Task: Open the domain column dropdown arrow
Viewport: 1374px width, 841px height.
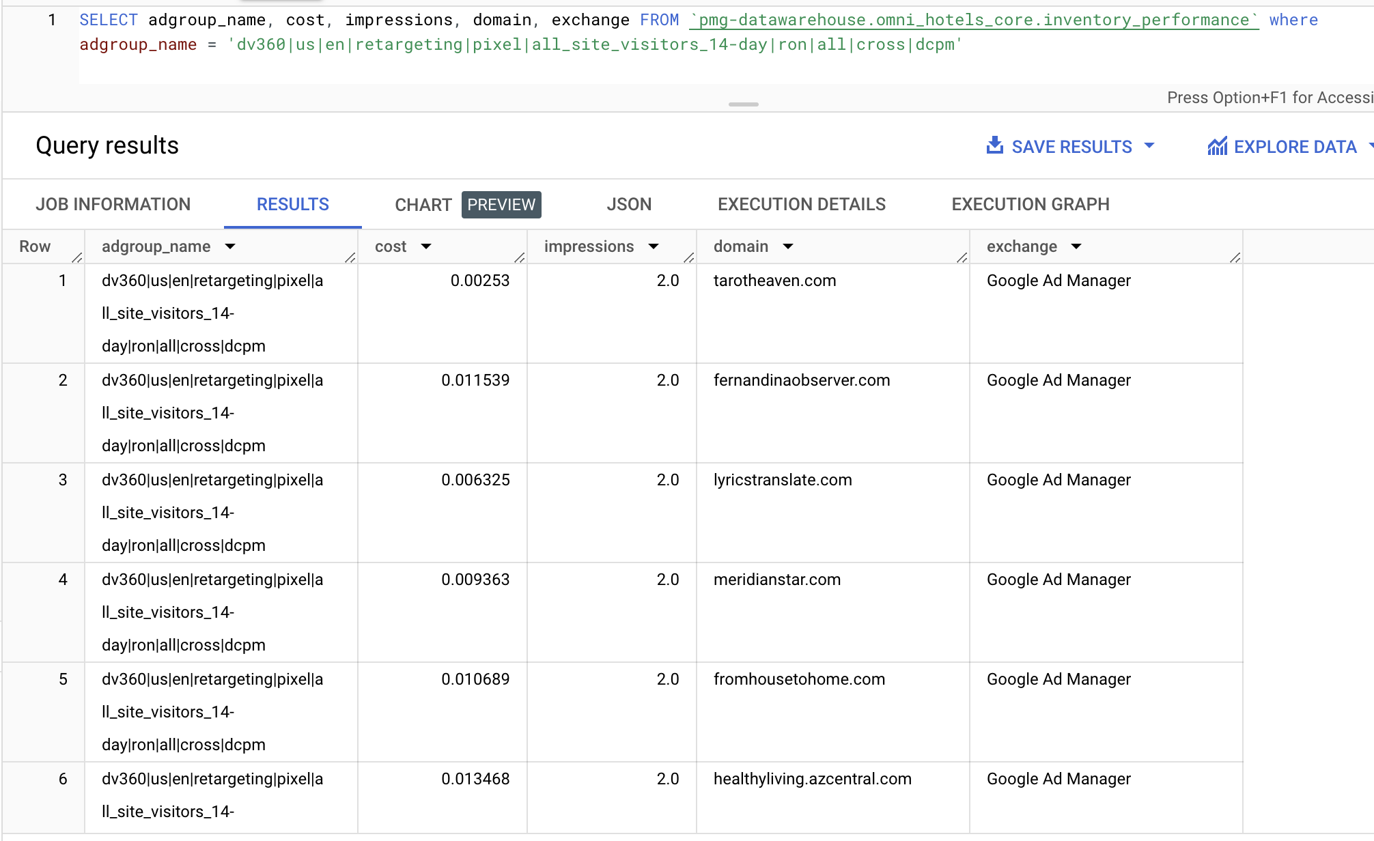Action: (788, 246)
